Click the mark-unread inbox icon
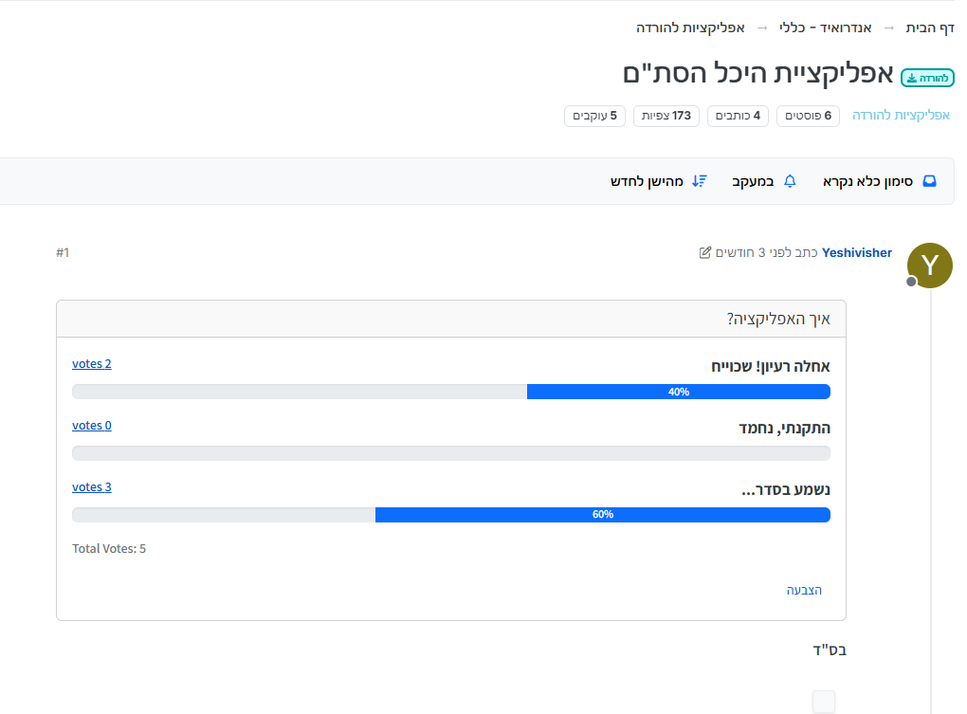The width and height of the screenshot is (967, 714). [x=929, y=181]
